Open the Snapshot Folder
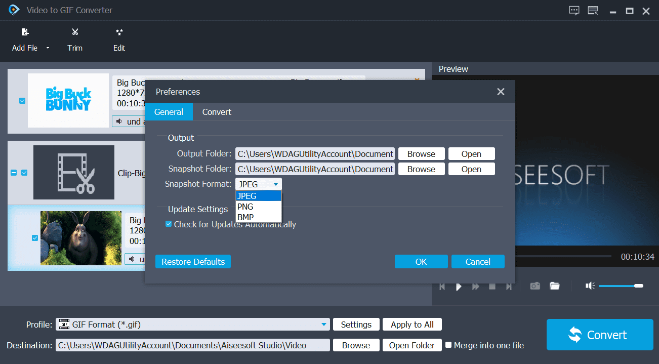 pos(471,169)
